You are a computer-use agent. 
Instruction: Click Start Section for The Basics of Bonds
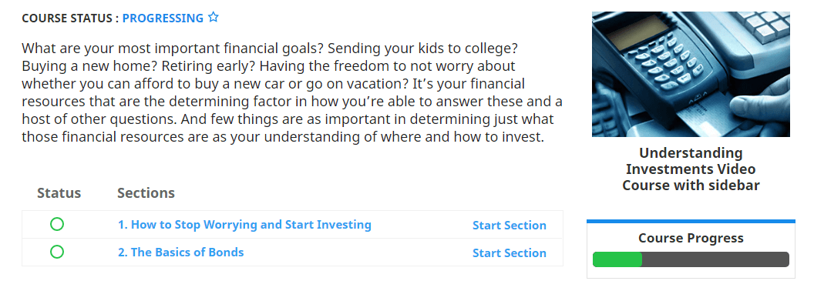[510, 253]
